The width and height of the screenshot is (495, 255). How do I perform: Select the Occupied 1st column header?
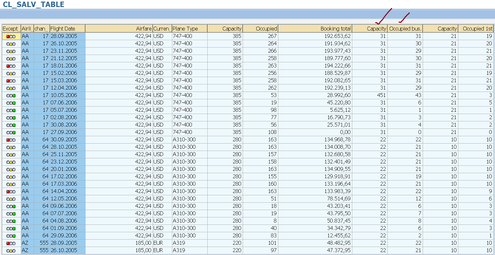click(x=476, y=29)
